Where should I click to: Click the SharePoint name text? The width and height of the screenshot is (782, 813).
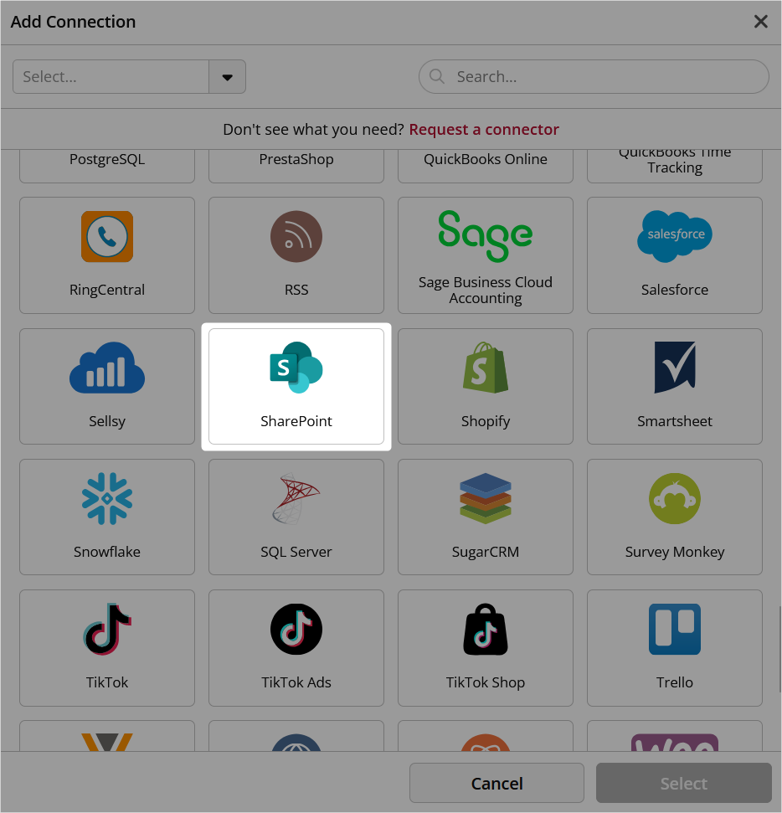pos(296,421)
